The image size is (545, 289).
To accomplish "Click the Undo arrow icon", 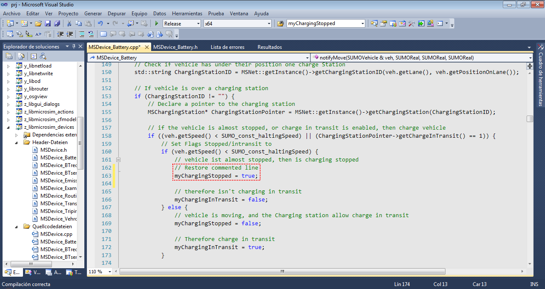I will (x=100, y=24).
